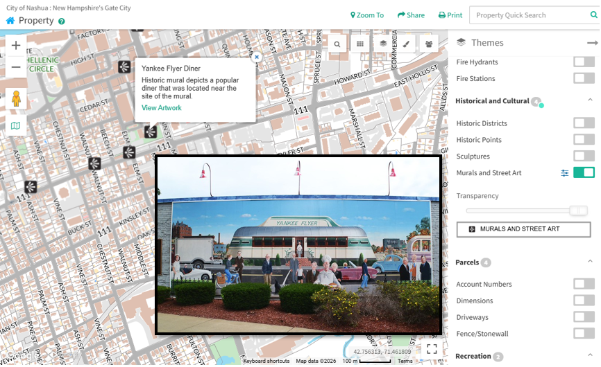Screen dimensions: 601x367
Task: Turn on the Fence/Stonewall toggle
Action: click(x=584, y=333)
